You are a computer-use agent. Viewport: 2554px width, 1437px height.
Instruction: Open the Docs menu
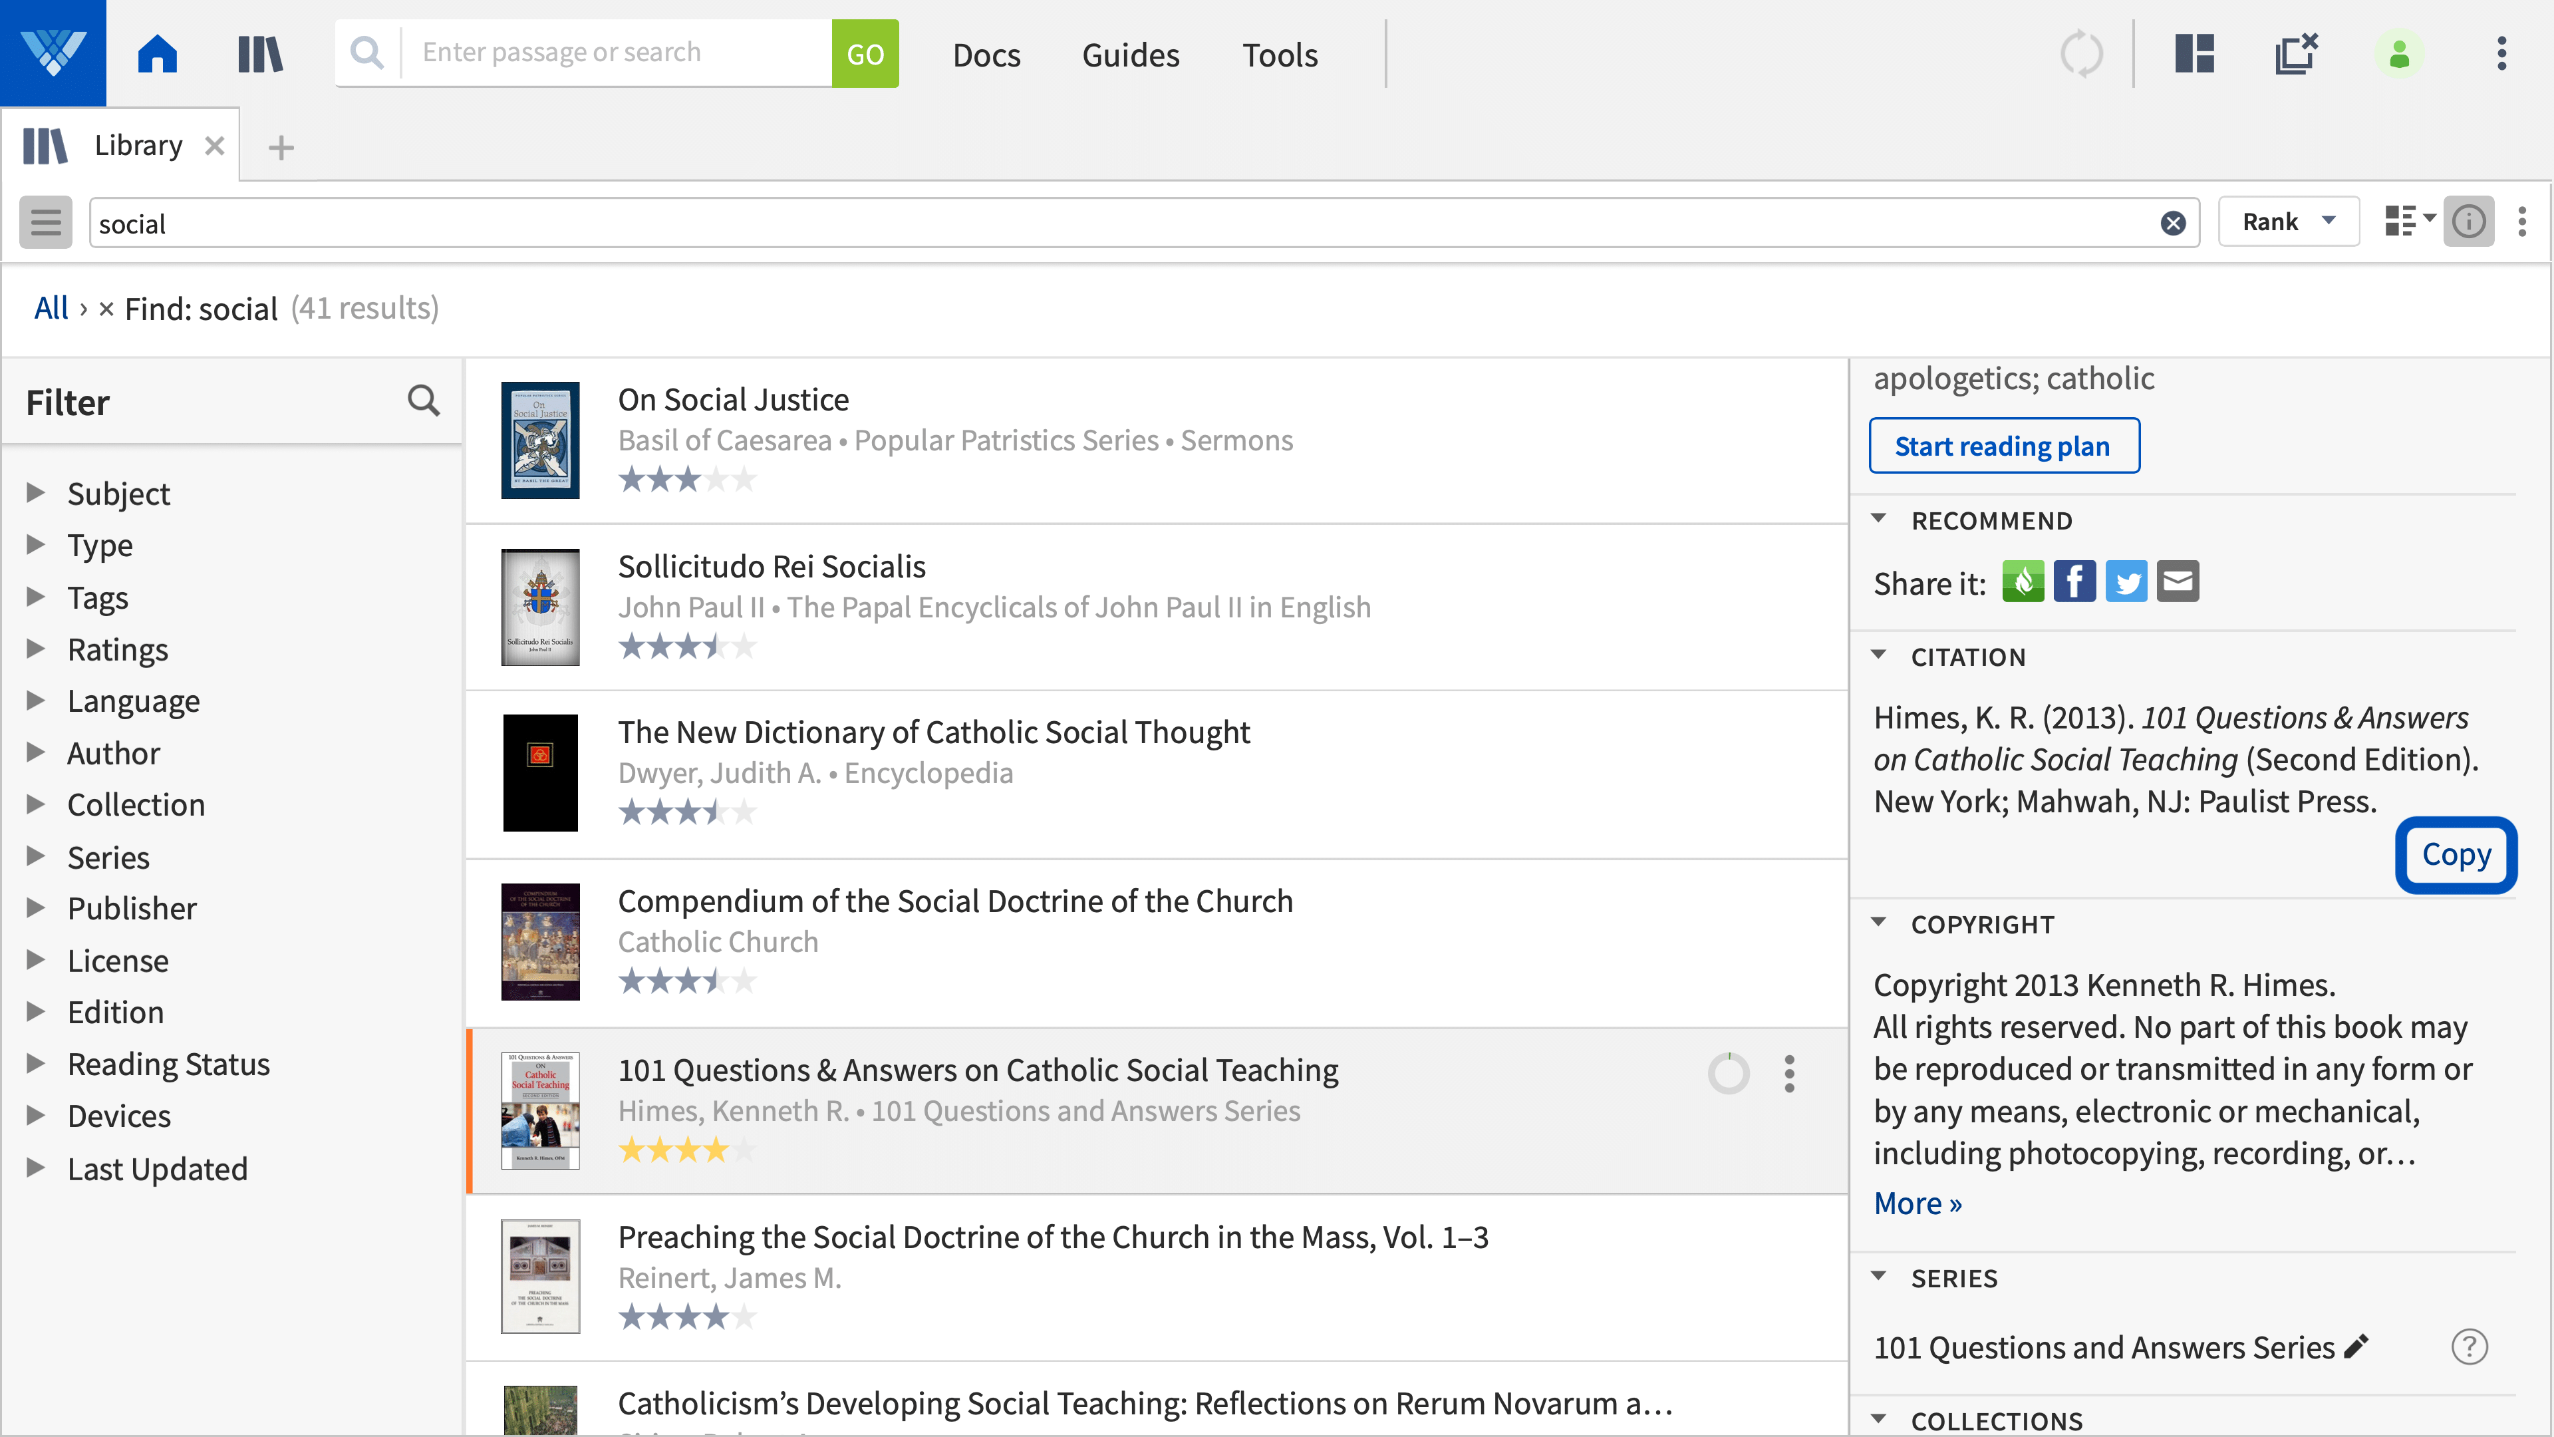click(x=986, y=55)
